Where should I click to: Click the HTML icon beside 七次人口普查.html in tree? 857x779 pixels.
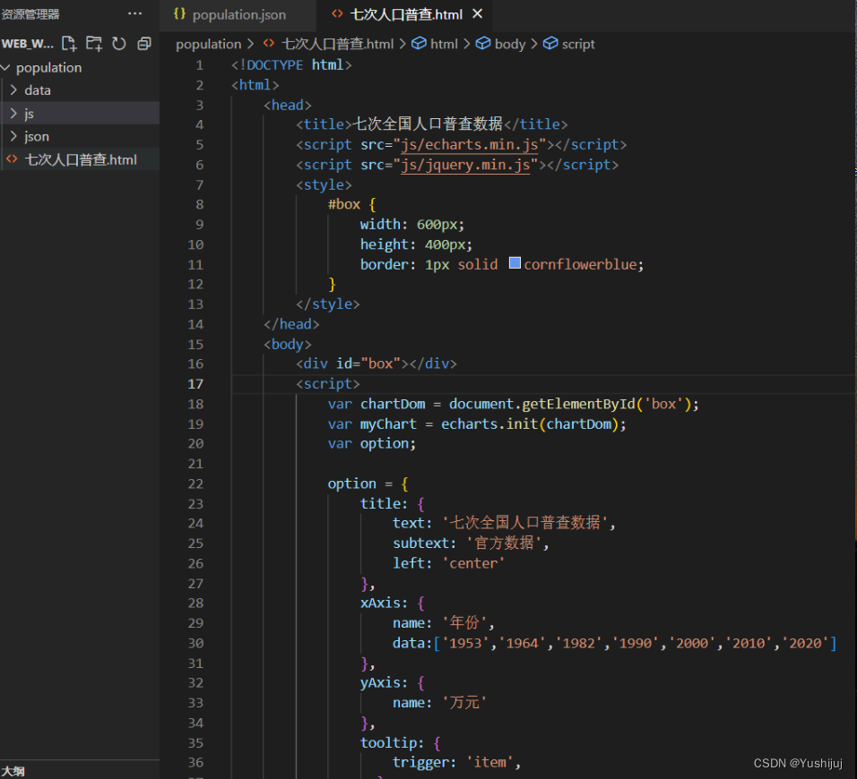tap(12, 159)
